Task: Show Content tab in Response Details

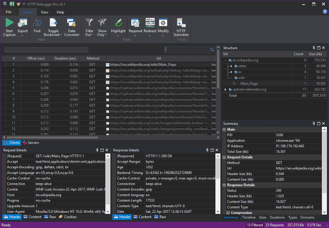Action: [x=142, y=217]
